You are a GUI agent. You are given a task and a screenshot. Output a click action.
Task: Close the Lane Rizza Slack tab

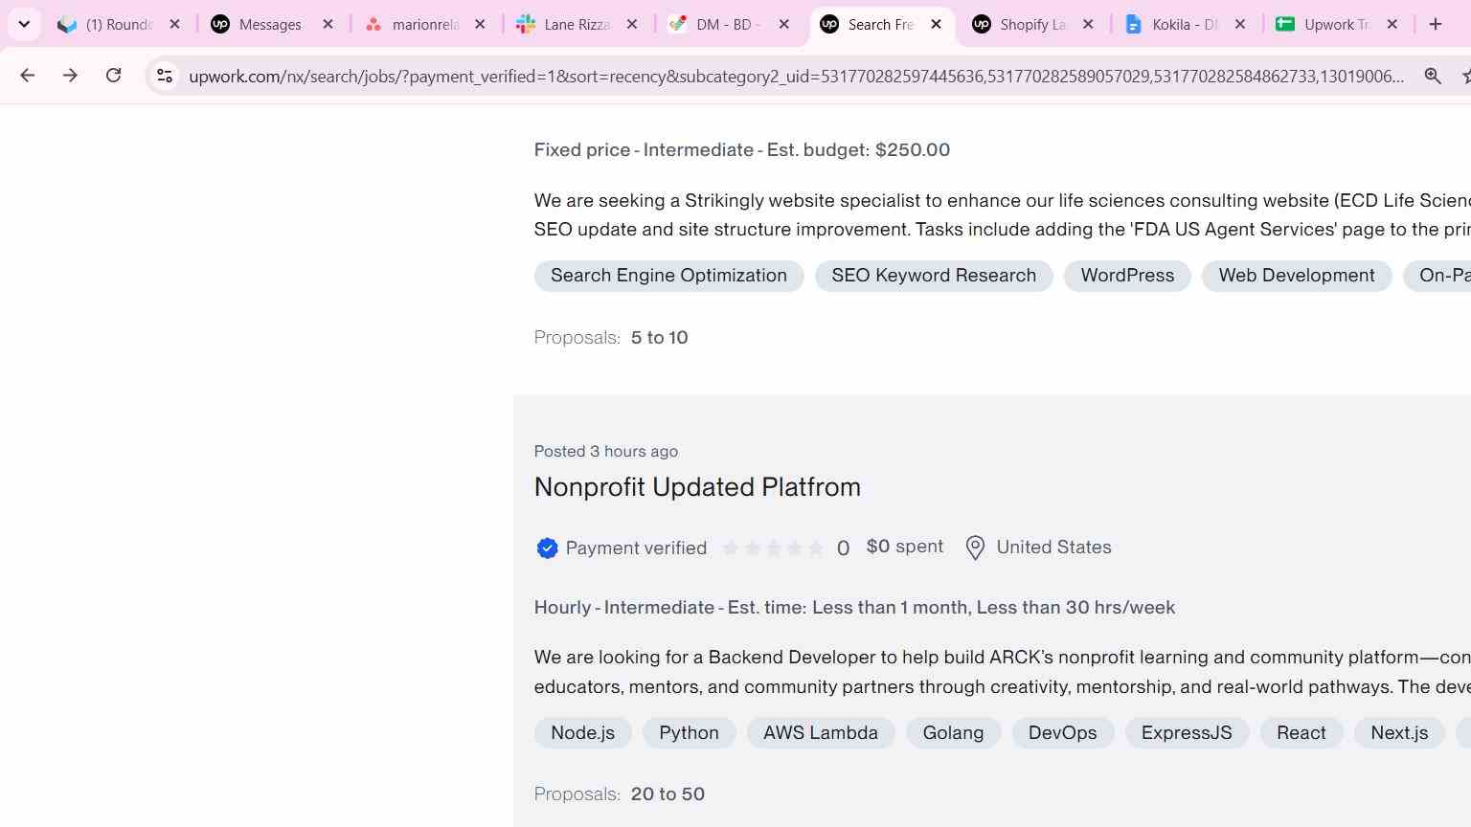point(632,24)
